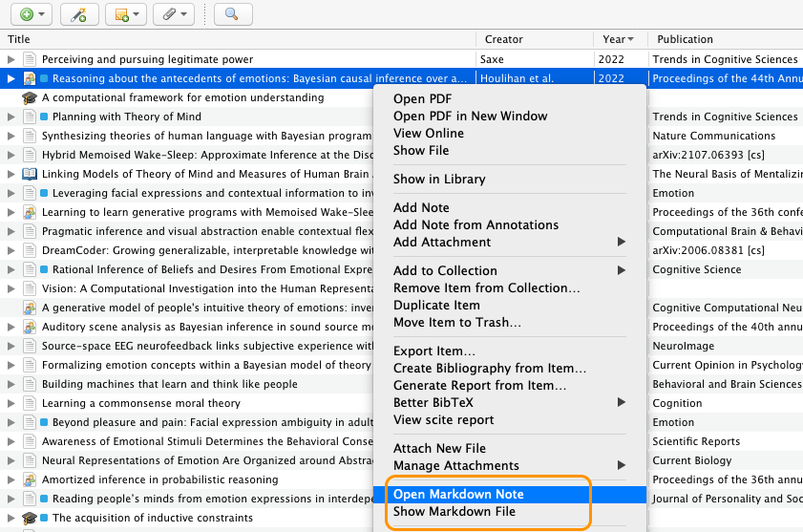Click the thesis icon for acquisition of inductive constraints

(x=30, y=518)
